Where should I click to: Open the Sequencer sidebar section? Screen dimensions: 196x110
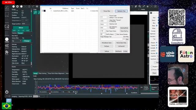click(x=7, y=34)
